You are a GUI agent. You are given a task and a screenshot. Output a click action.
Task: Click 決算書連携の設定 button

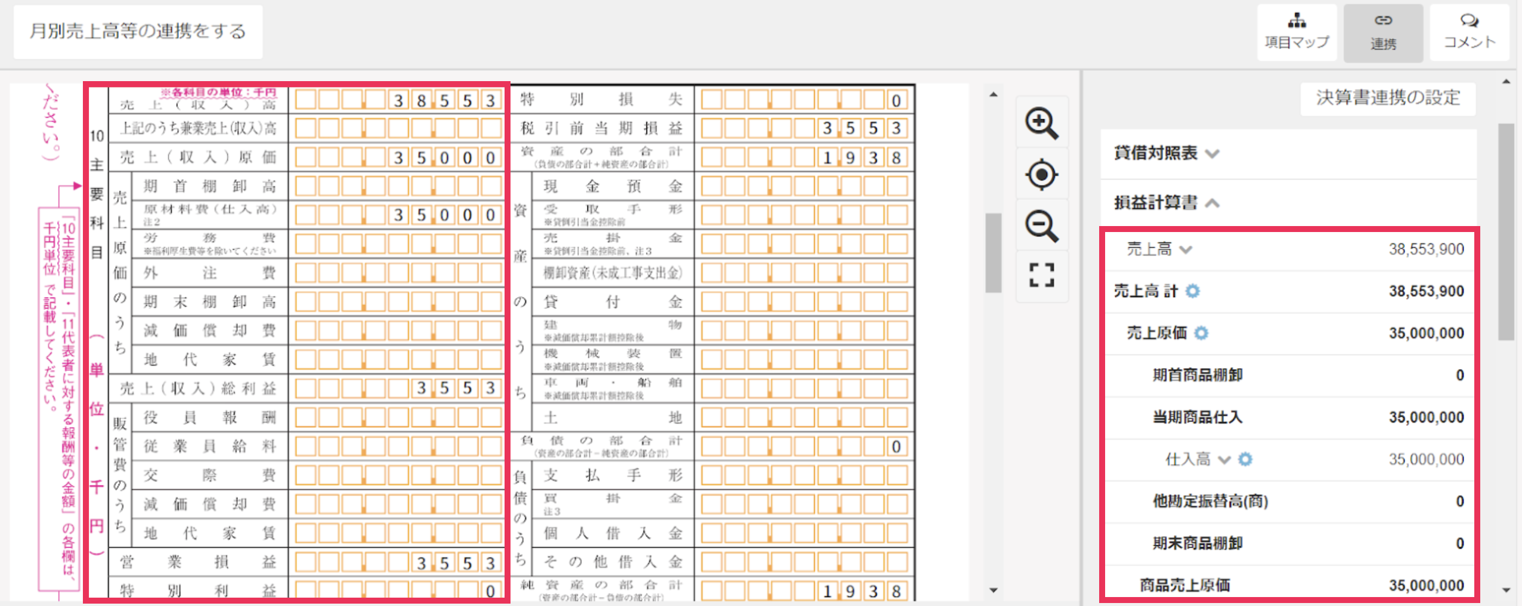(1388, 98)
